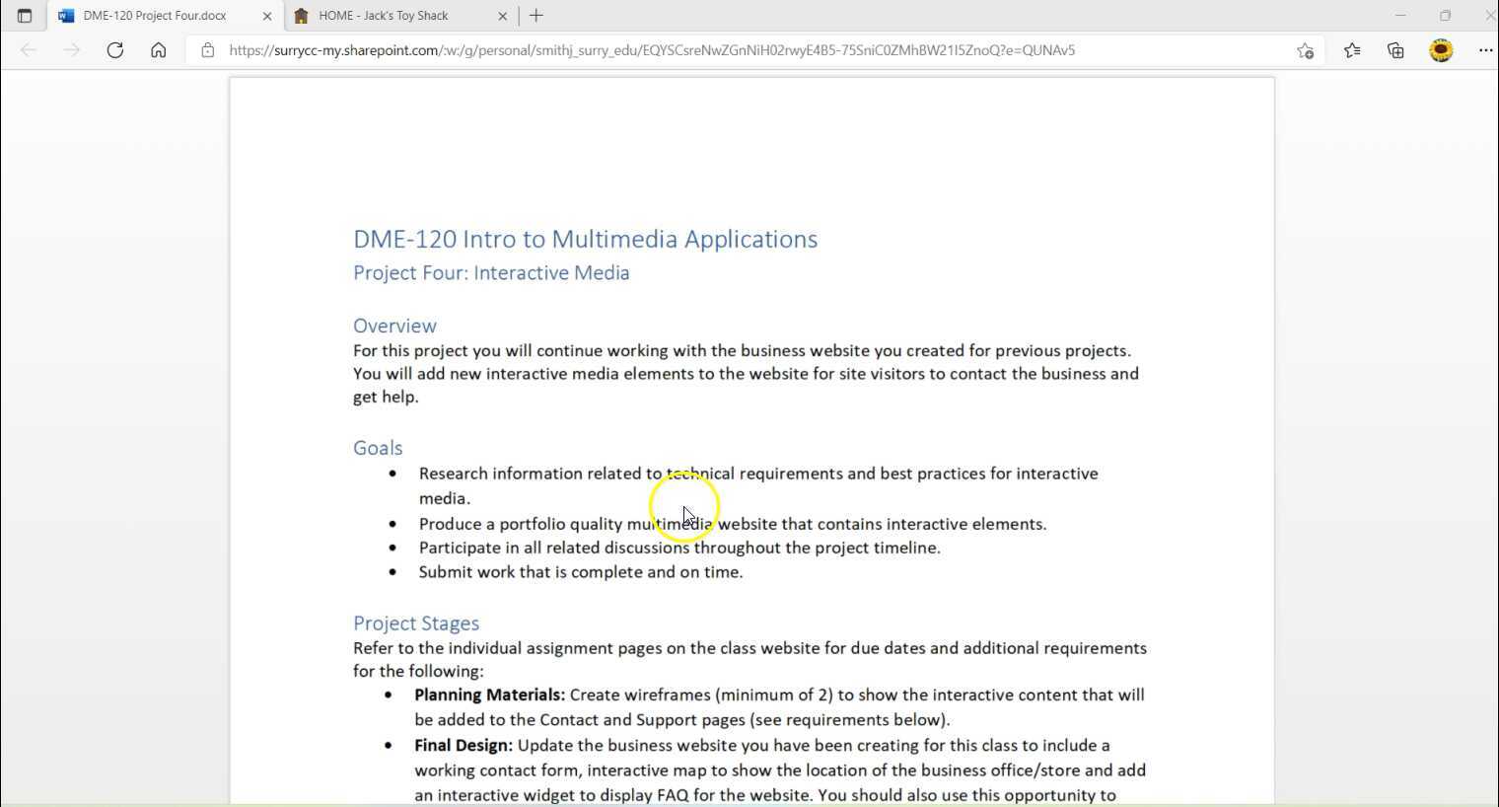Image resolution: width=1499 pixels, height=807 pixels.
Task: Open the Favorites list
Action: tap(1351, 49)
